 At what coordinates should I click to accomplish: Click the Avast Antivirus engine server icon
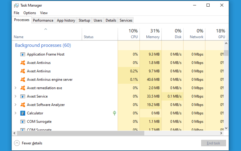point(23,79)
